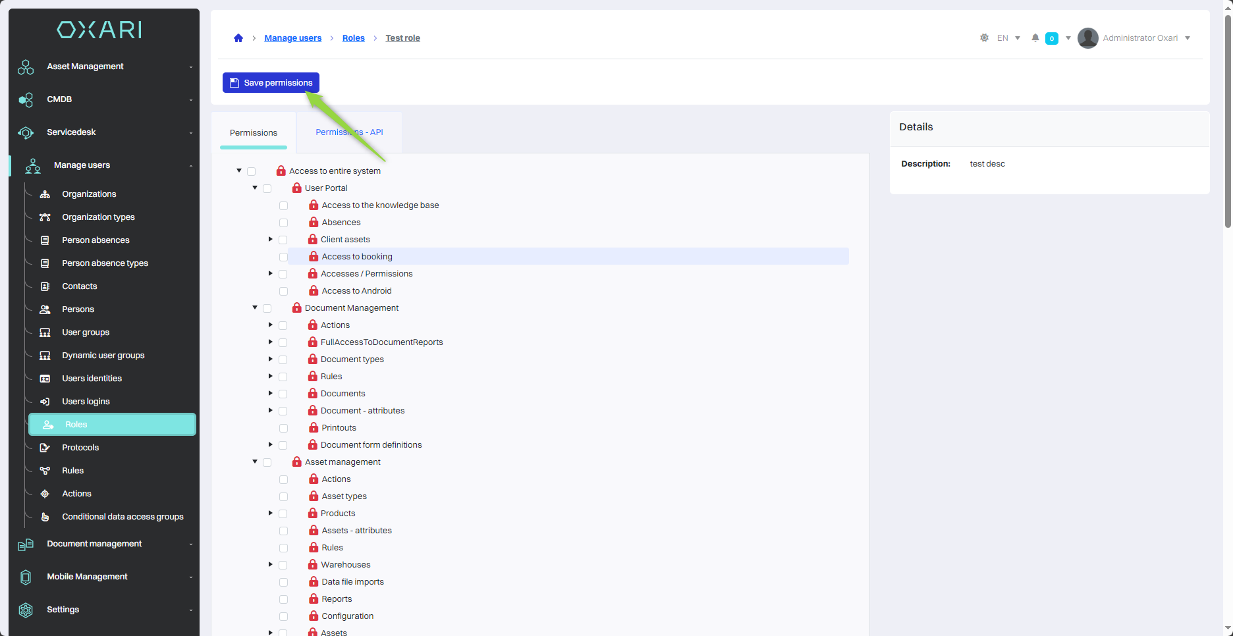Check the Access to entire system checkbox
1233x636 pixels.
[x=252, y=171]
